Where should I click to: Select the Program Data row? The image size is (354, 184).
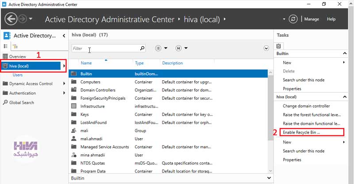(168, 171)
